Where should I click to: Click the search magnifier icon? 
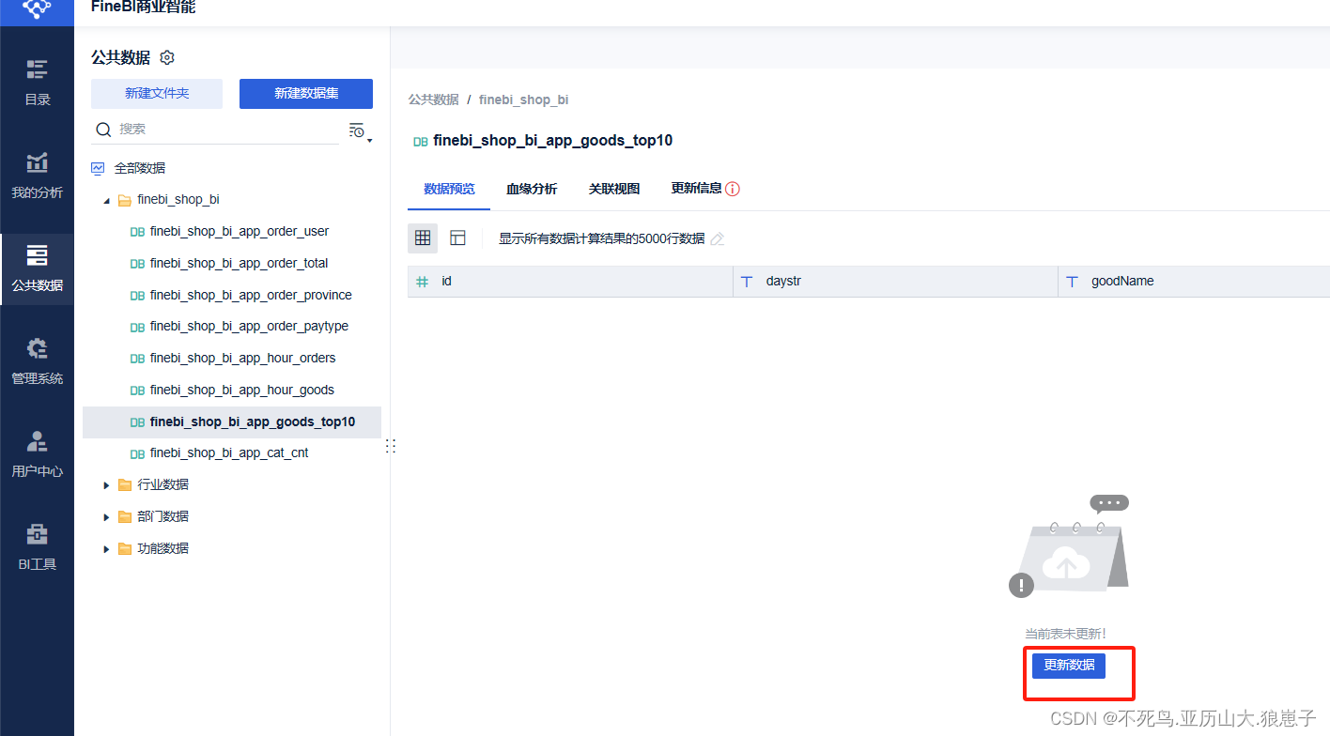click(x=103, y=130)
